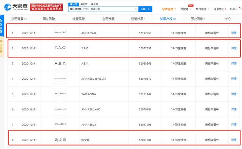Image resolution: width=242 pixels, height=149 pixels.
Task: Open the ANNABEL JEWELRY trademark thumbnail
Action: (60, 79)
